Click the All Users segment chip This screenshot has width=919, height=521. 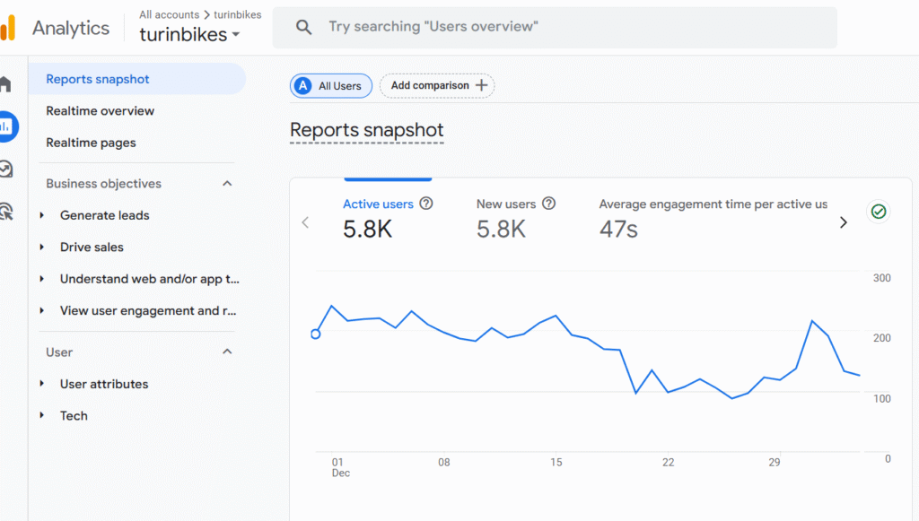(330, 86)
